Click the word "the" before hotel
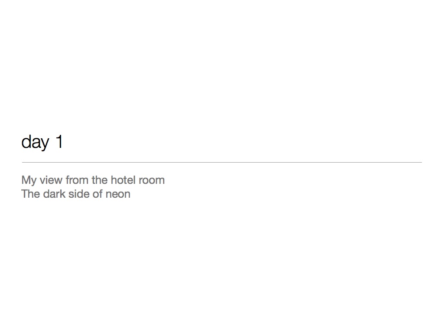Screen dimensions: 444x333 click(x=100, y=180)
